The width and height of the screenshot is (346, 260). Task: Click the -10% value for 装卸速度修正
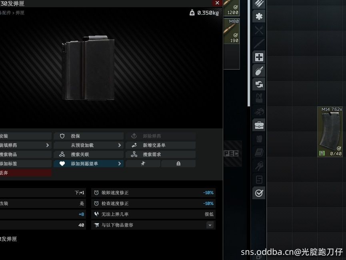[x=208, y=193]
